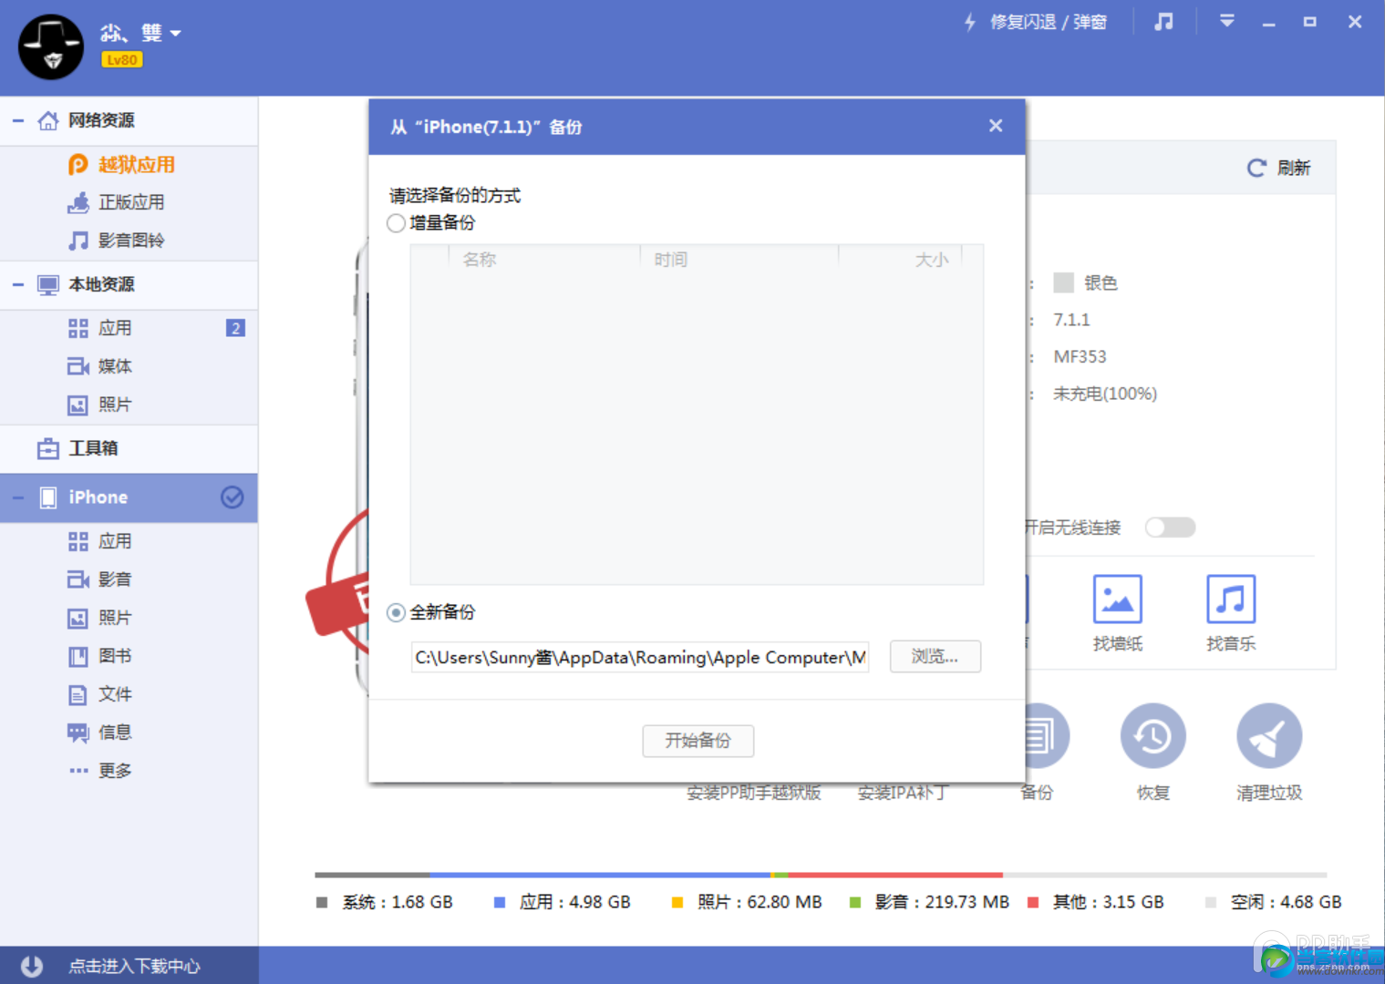Viewport: 1385px width, 984px height.
Task: Click the 未充电(100%) battery status
Action: click(1105, 394)
